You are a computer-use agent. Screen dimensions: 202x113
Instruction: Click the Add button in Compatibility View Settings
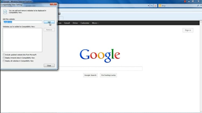(x=49, y=22)
